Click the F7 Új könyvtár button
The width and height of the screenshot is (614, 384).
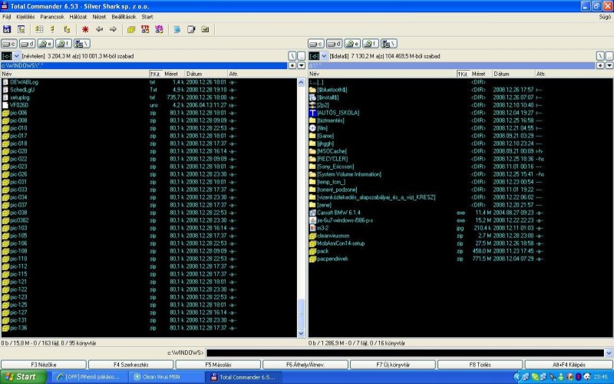[x=393, y=365]
